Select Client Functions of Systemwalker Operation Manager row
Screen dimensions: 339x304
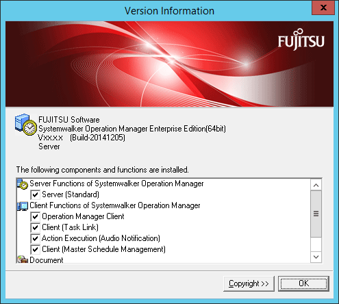click(115, 205)
